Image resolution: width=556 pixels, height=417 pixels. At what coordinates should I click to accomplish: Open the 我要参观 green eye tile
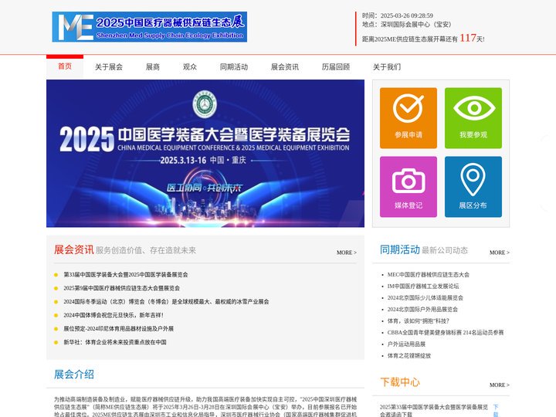[x=473, y=117]
